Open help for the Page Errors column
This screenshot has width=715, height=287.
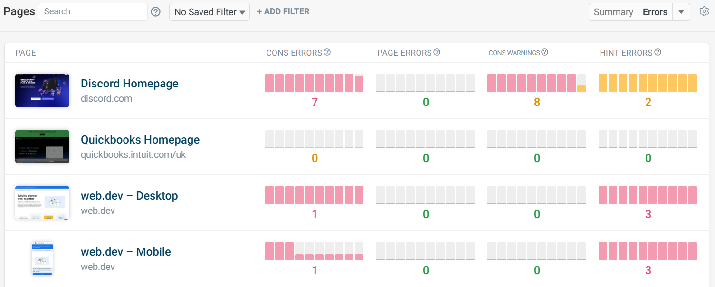(x=437, y=52)
